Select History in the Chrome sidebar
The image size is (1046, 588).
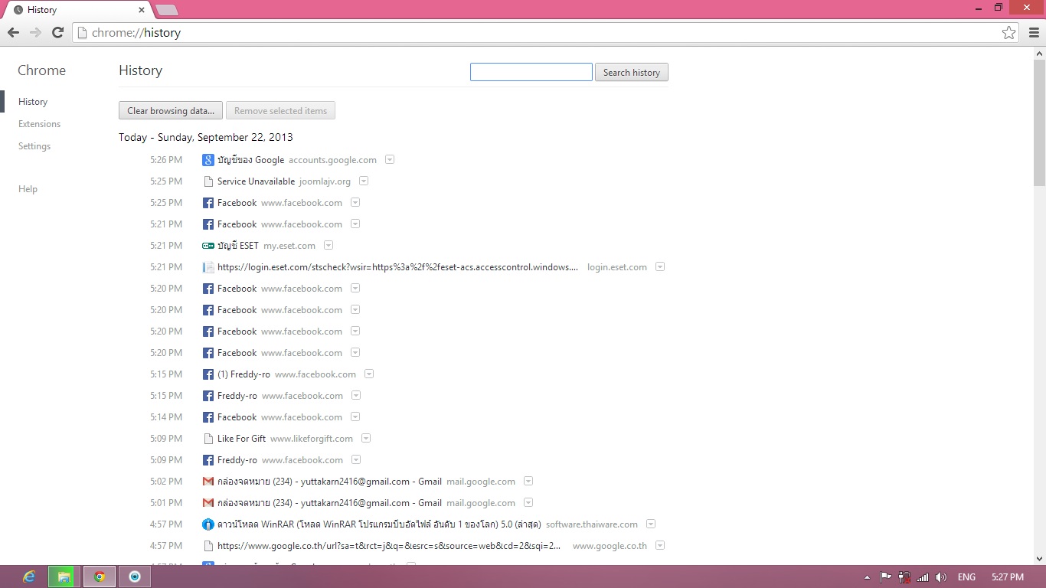33,102
